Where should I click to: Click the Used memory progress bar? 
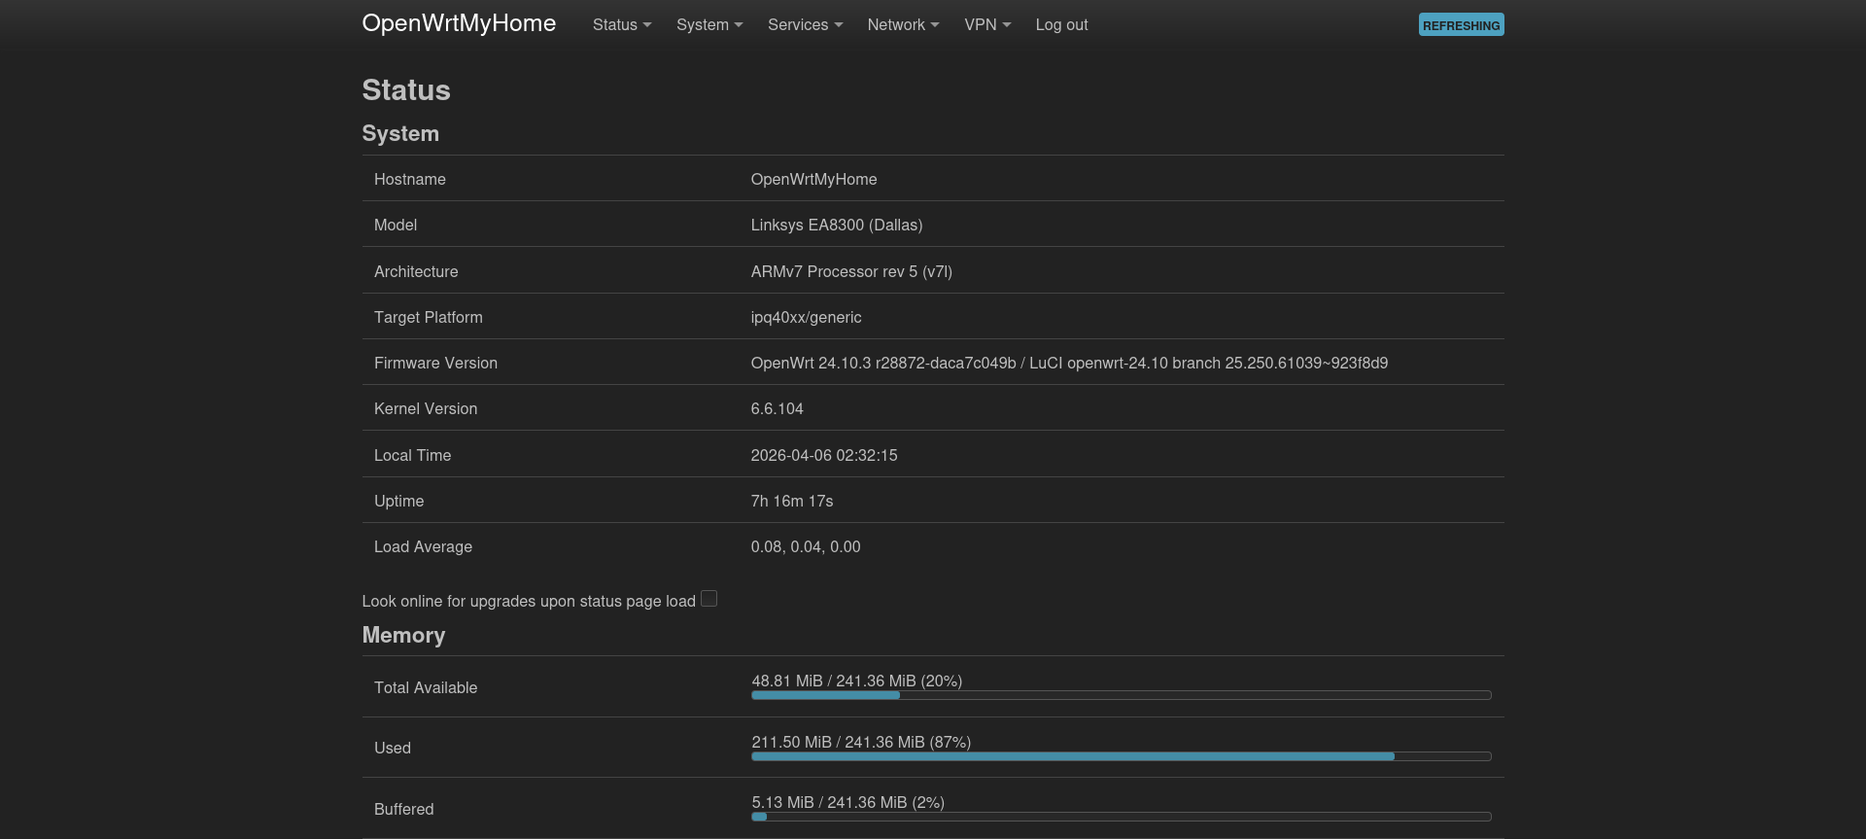pos(1121,756)
